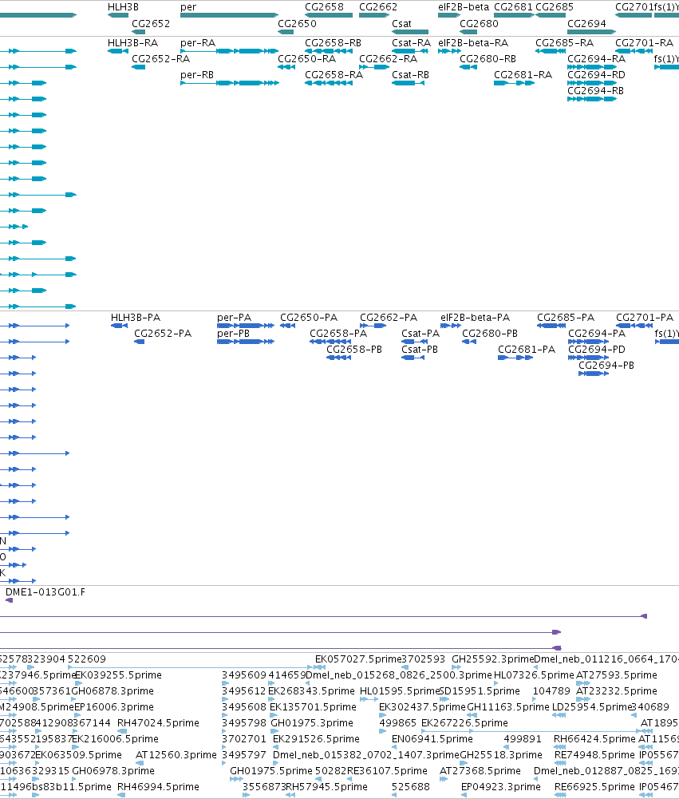This screenshot has height=799, width=679.
Task: Select the CG2701-PA protein label
Action: coord(645,318)
